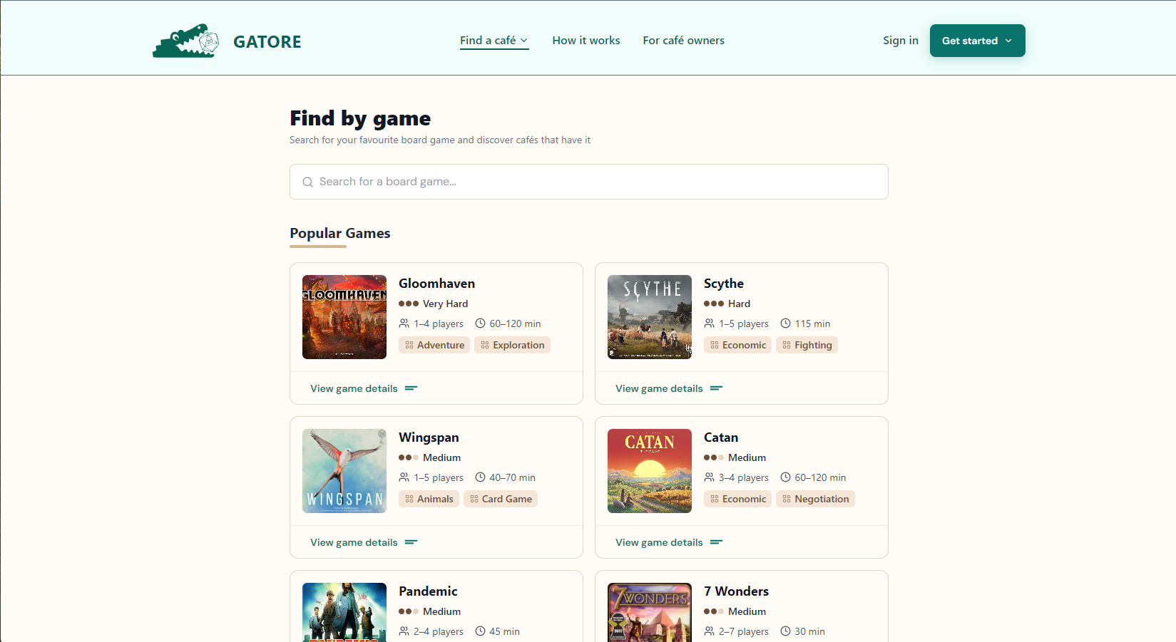
Task: Click the clock icon beside 40–70 min
Action: tap(480, 477)
